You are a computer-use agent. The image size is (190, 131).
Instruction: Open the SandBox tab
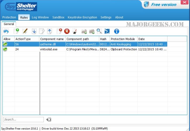[58, 17]
